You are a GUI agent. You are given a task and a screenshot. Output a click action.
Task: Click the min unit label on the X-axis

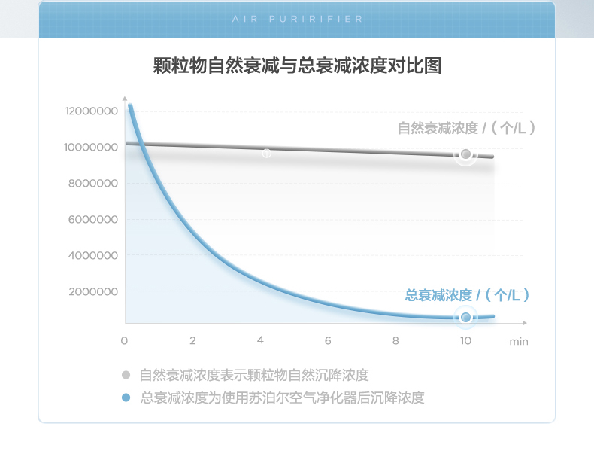(519, 341)
